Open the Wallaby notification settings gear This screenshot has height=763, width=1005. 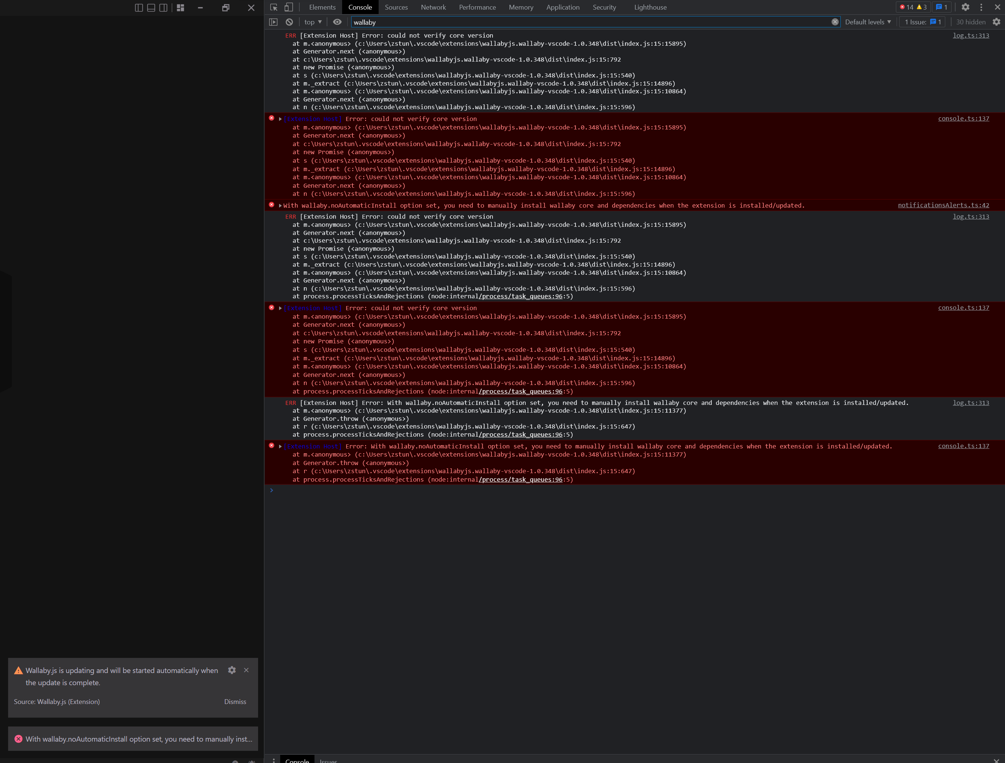click(x=232, y=670)
